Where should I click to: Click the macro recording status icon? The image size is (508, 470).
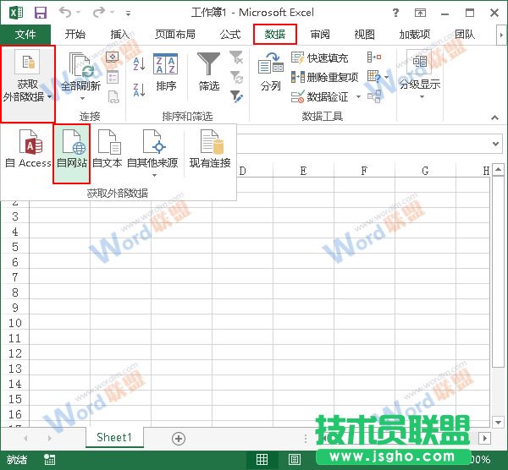click(50, 459)
